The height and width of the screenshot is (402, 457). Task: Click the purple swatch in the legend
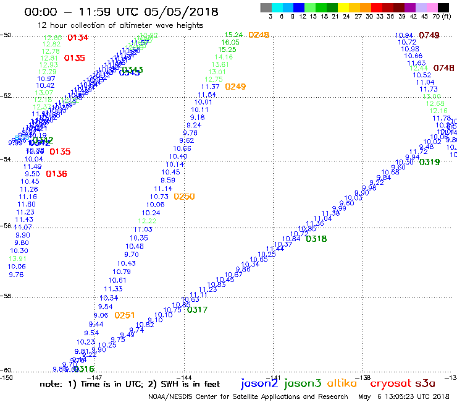click(409, 7)
